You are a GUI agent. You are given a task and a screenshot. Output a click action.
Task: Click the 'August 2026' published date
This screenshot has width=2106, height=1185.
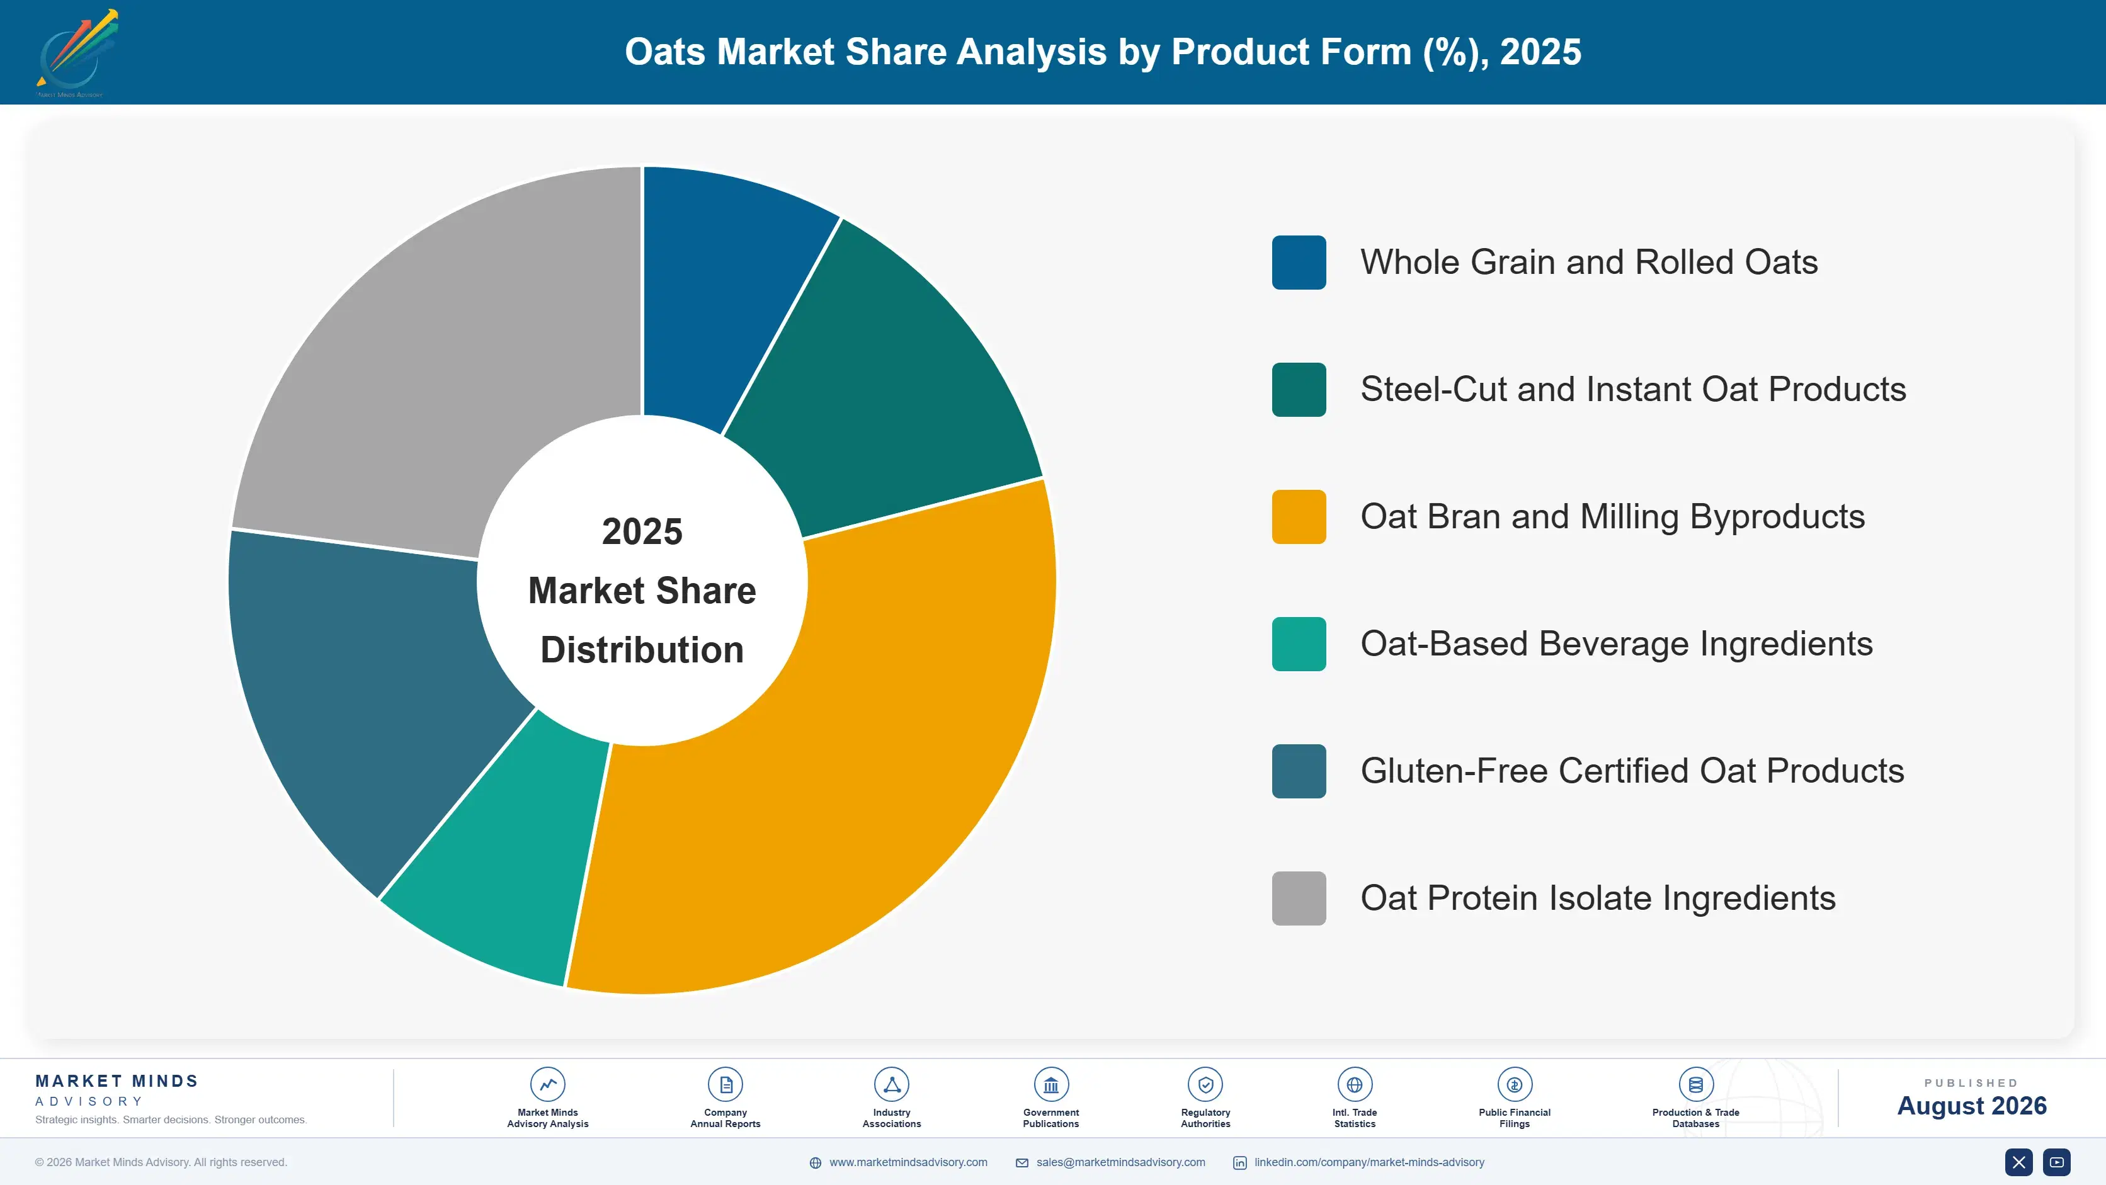click(x=1971, y=1106)
